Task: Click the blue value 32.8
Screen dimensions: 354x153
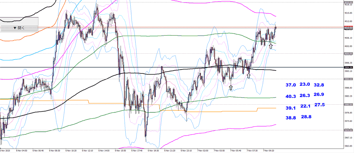Action: click(319, 85)
